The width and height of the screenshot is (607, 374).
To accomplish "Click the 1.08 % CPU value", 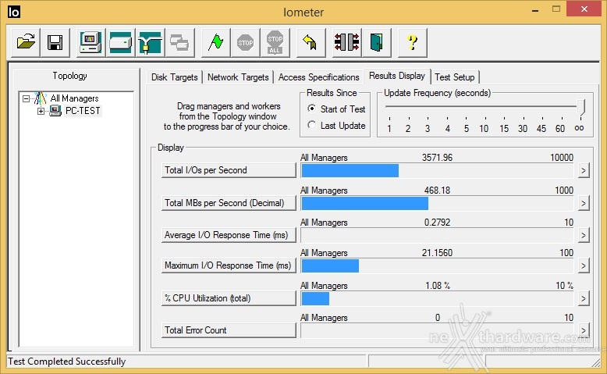I will point(438,286).
